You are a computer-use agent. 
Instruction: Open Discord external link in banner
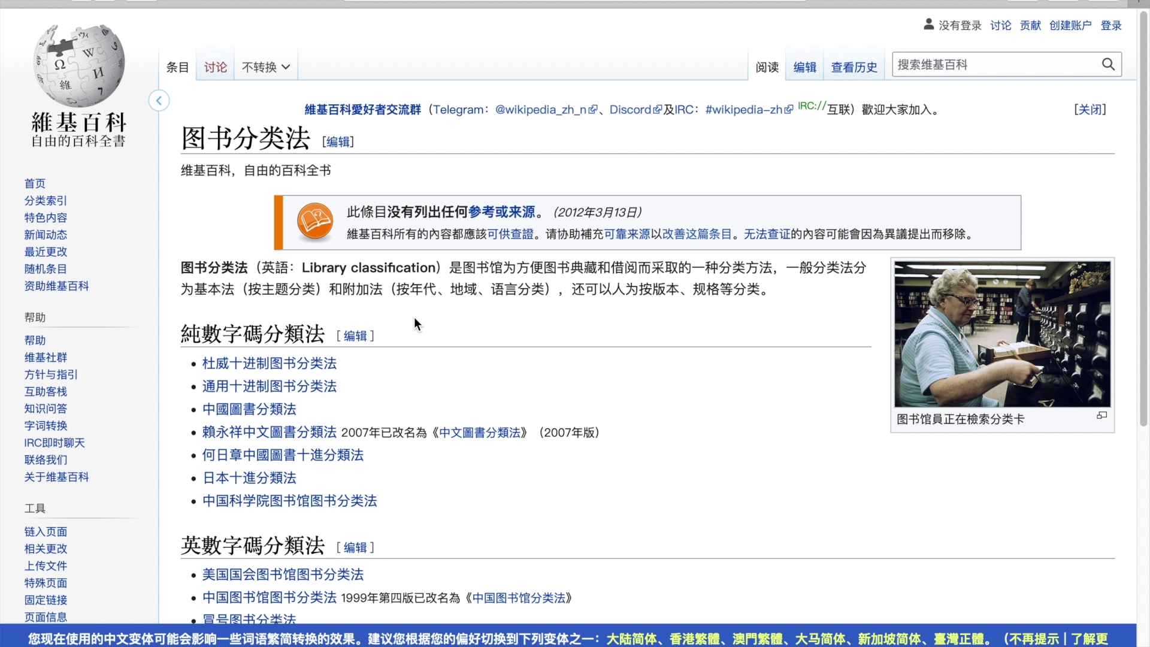pyautogui.click(x=630, y=110)
